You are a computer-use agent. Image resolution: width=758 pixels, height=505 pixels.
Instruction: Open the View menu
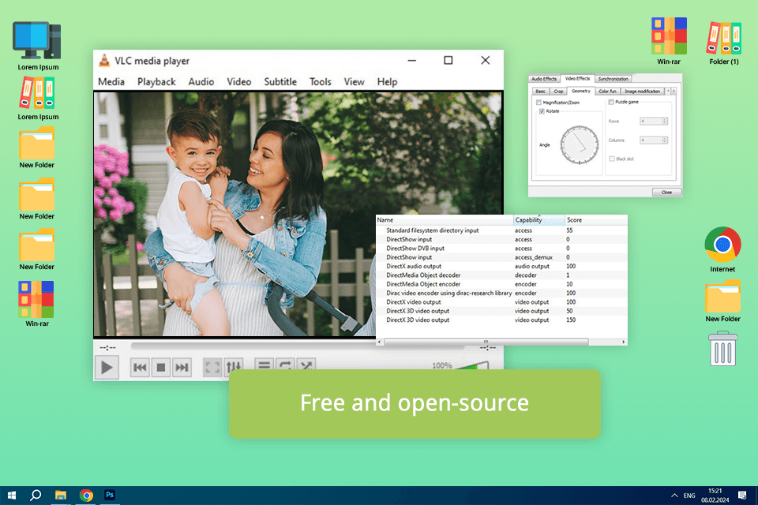coord(354,82)
